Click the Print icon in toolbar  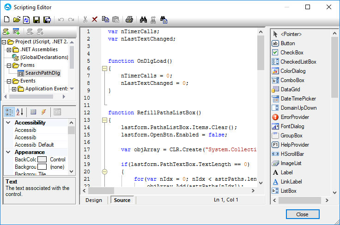click(x=129, y=19)
